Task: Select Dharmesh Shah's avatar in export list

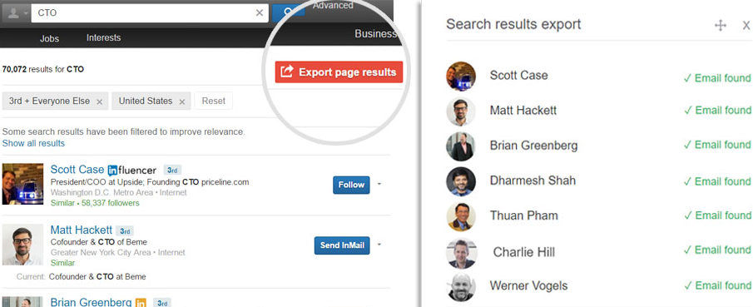Action: 461,181
